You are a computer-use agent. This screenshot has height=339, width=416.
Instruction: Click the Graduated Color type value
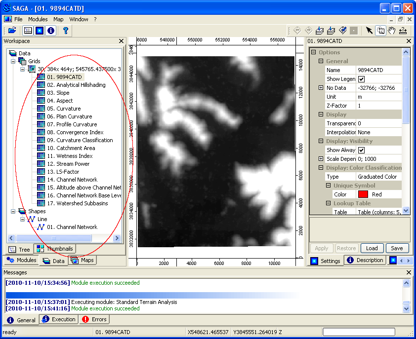coord(379,177)
